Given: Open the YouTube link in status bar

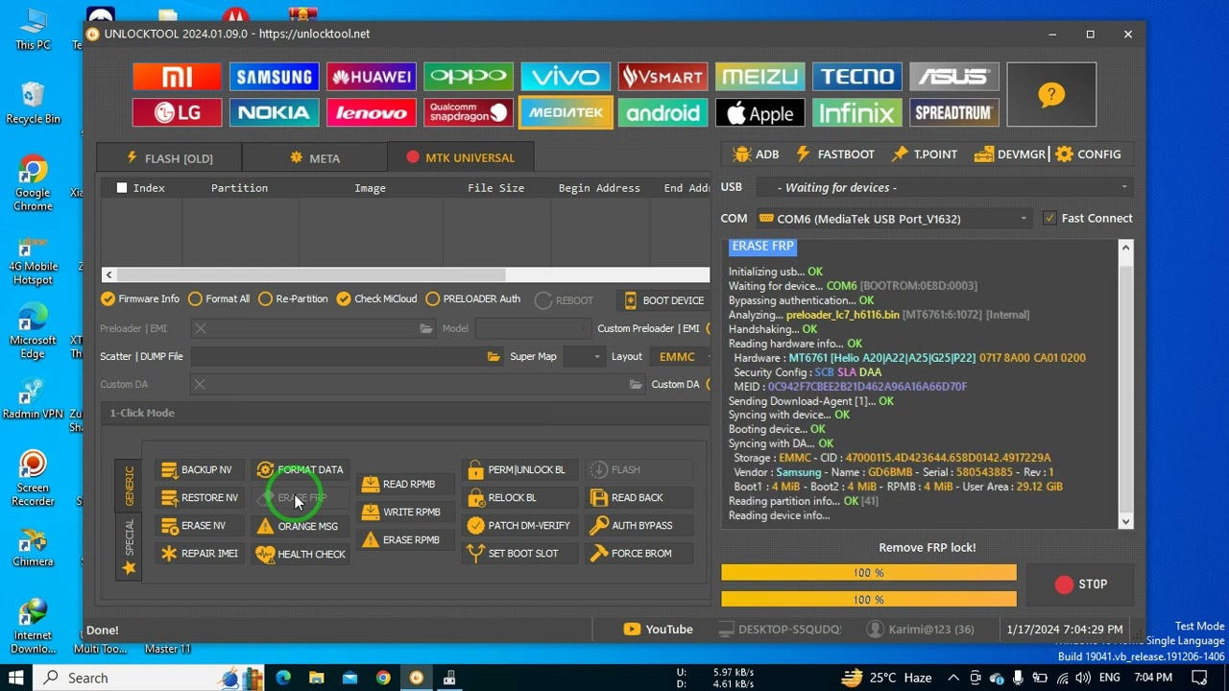Looking at the screenshot, I should [x=658, y=630].
